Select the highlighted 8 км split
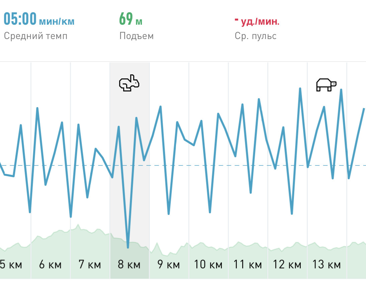This screenshot has width=366, height=289. (129, 265)
